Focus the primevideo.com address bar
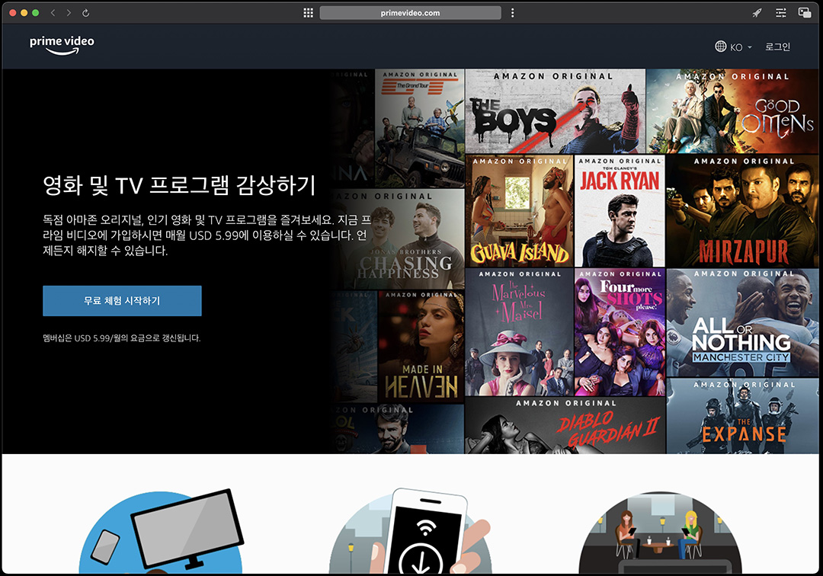Screen dimensions: 823x576 click(x=410, y=13)
